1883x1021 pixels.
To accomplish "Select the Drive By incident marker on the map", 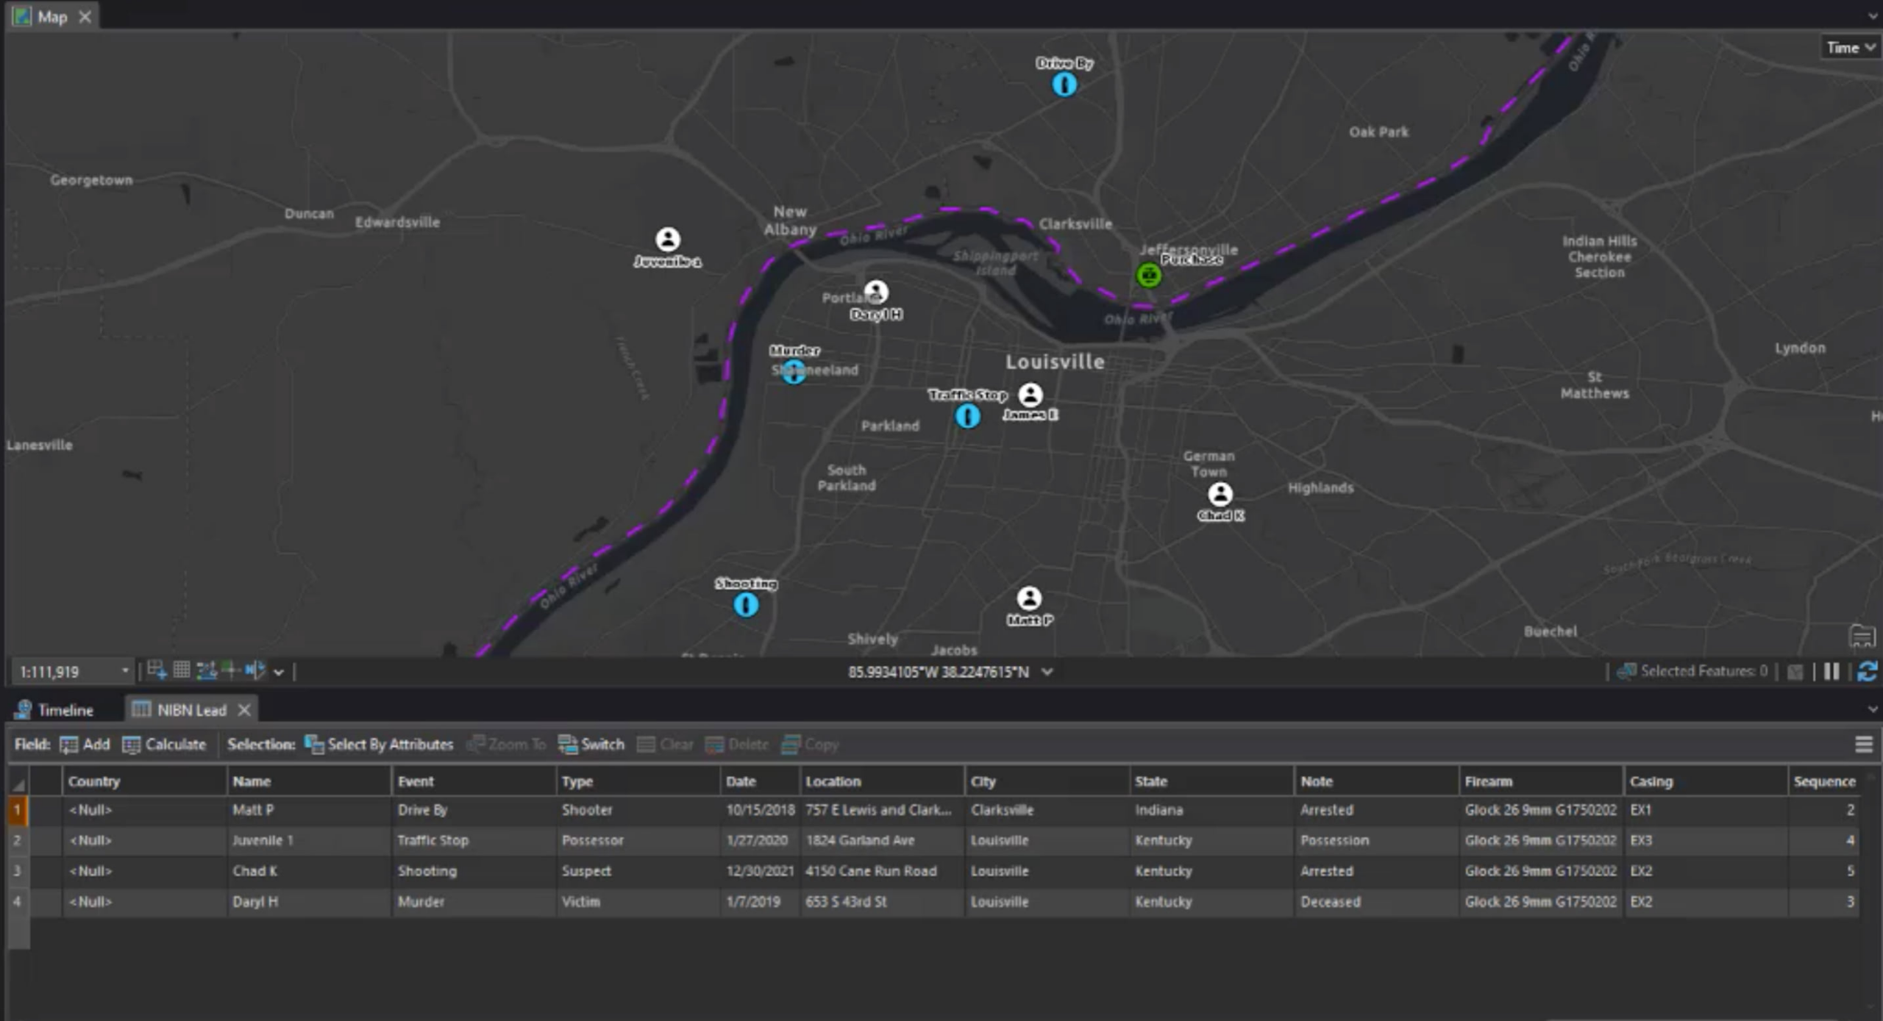I will (x=1064, y=84).
